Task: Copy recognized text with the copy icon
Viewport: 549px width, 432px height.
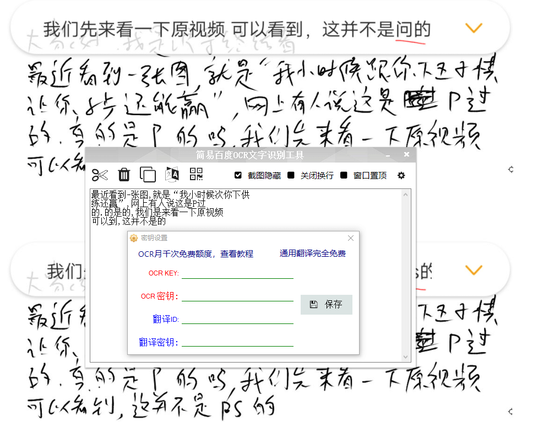Action: 148,175
